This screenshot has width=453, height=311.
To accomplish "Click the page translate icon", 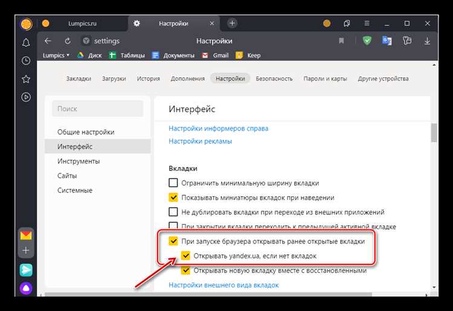I will click(387, 41).
